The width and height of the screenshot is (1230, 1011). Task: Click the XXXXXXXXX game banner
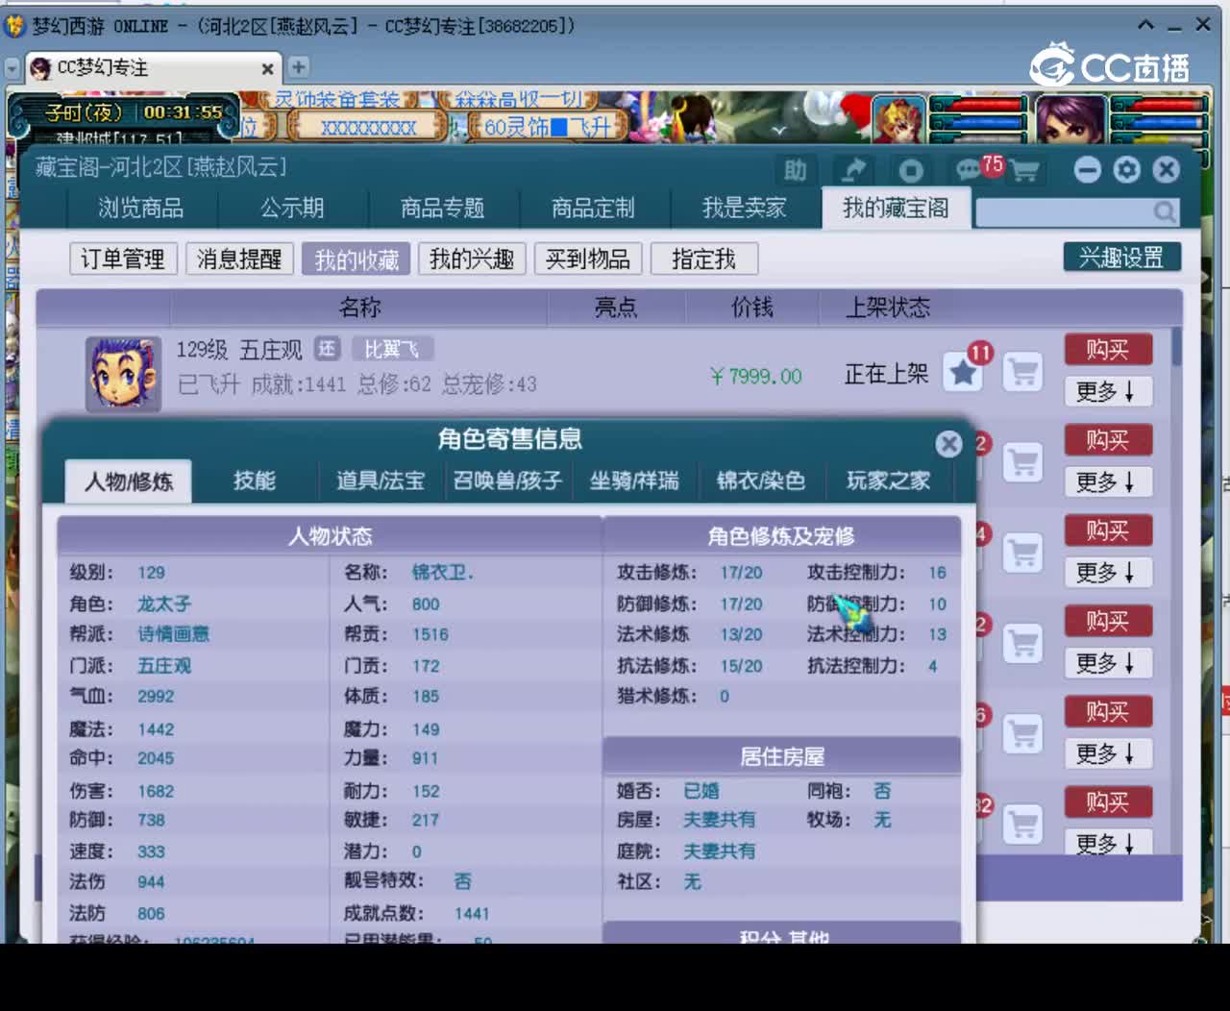point(369,127)
